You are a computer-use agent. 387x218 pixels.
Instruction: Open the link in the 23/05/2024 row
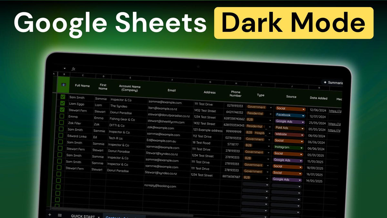[x=334, y=124]
